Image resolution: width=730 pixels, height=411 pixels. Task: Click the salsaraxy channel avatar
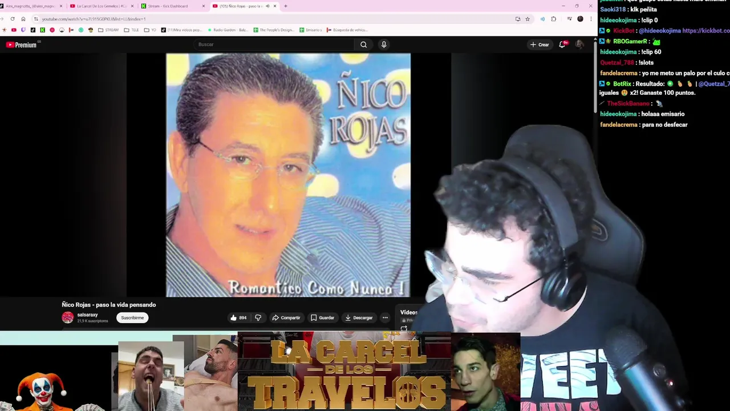68,318
